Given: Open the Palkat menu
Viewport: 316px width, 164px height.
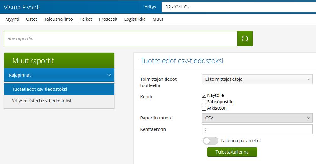Looking at the screenshot, I should [86, 19].
